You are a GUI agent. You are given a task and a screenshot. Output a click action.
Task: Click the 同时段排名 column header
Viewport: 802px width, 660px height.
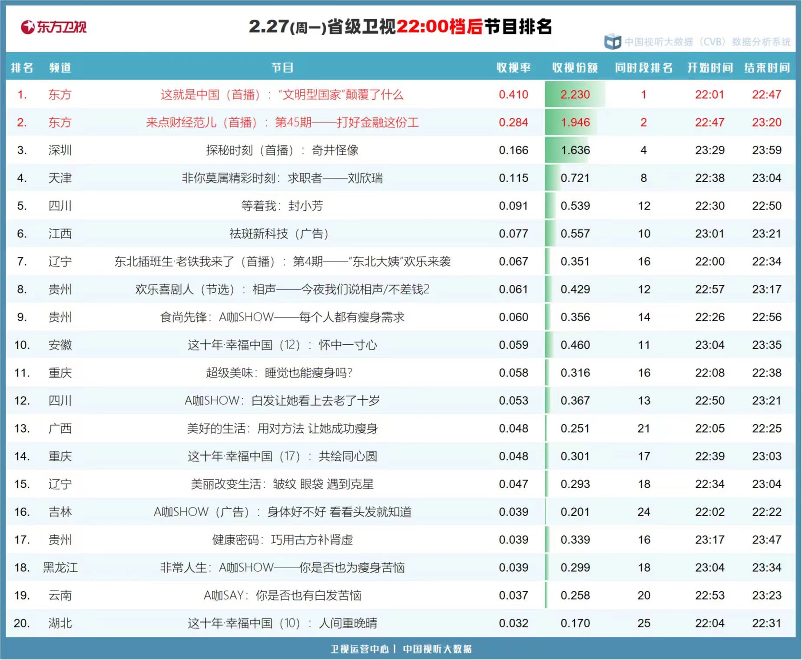pyautogui.click(x=644, y=68)
